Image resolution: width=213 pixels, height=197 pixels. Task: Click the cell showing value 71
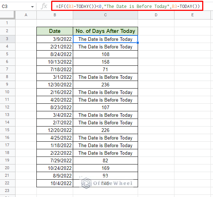105,69
